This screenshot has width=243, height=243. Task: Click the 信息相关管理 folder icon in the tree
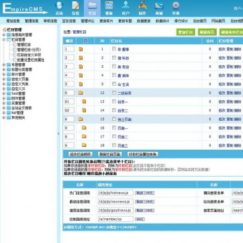tap(9, 35)
